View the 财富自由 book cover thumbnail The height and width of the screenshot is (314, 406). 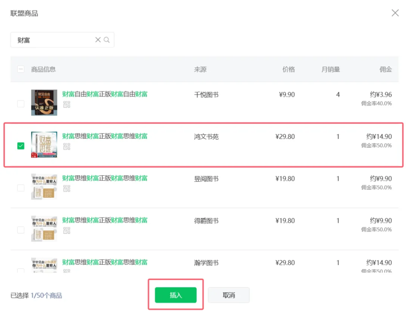pyautogui.click(x=44, y=102)
